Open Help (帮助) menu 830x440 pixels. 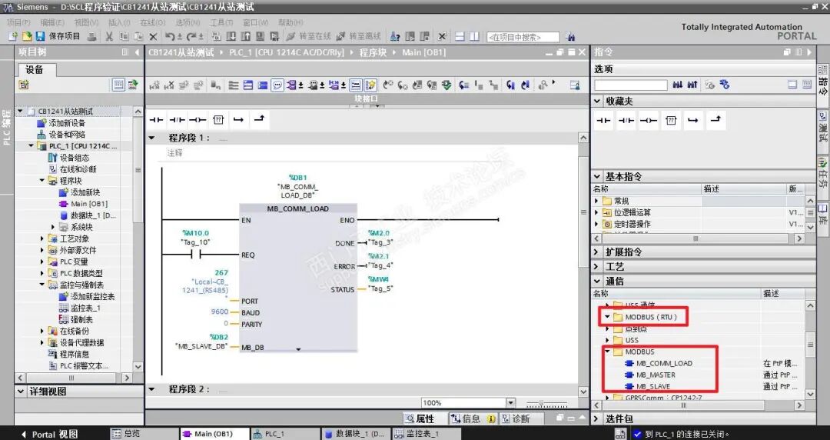(x=290, y=22)
